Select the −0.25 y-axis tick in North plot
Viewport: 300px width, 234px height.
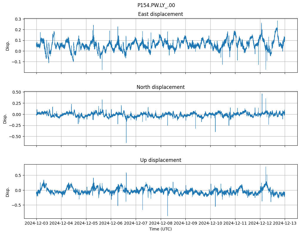[16, 125]
